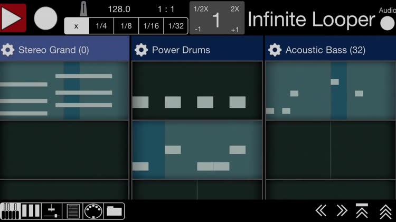Select empty second slot in Stereo Grand

click(x=64, y=150)
